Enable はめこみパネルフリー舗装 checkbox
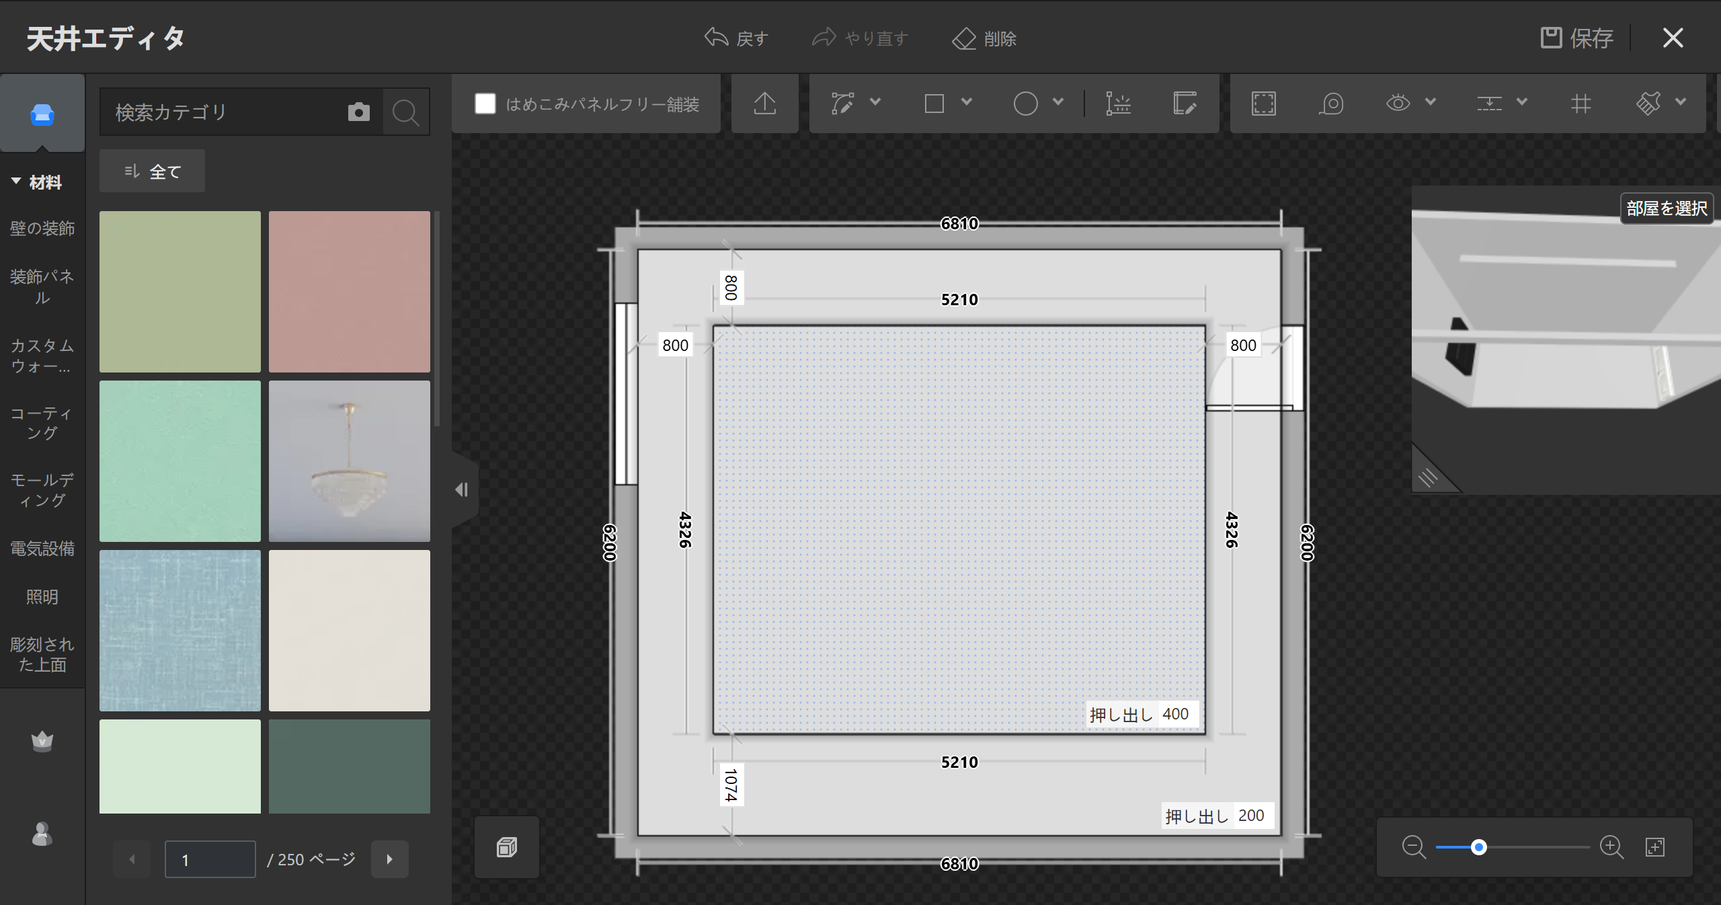This screenshot has height=905, width=1721. pos(485,104)
